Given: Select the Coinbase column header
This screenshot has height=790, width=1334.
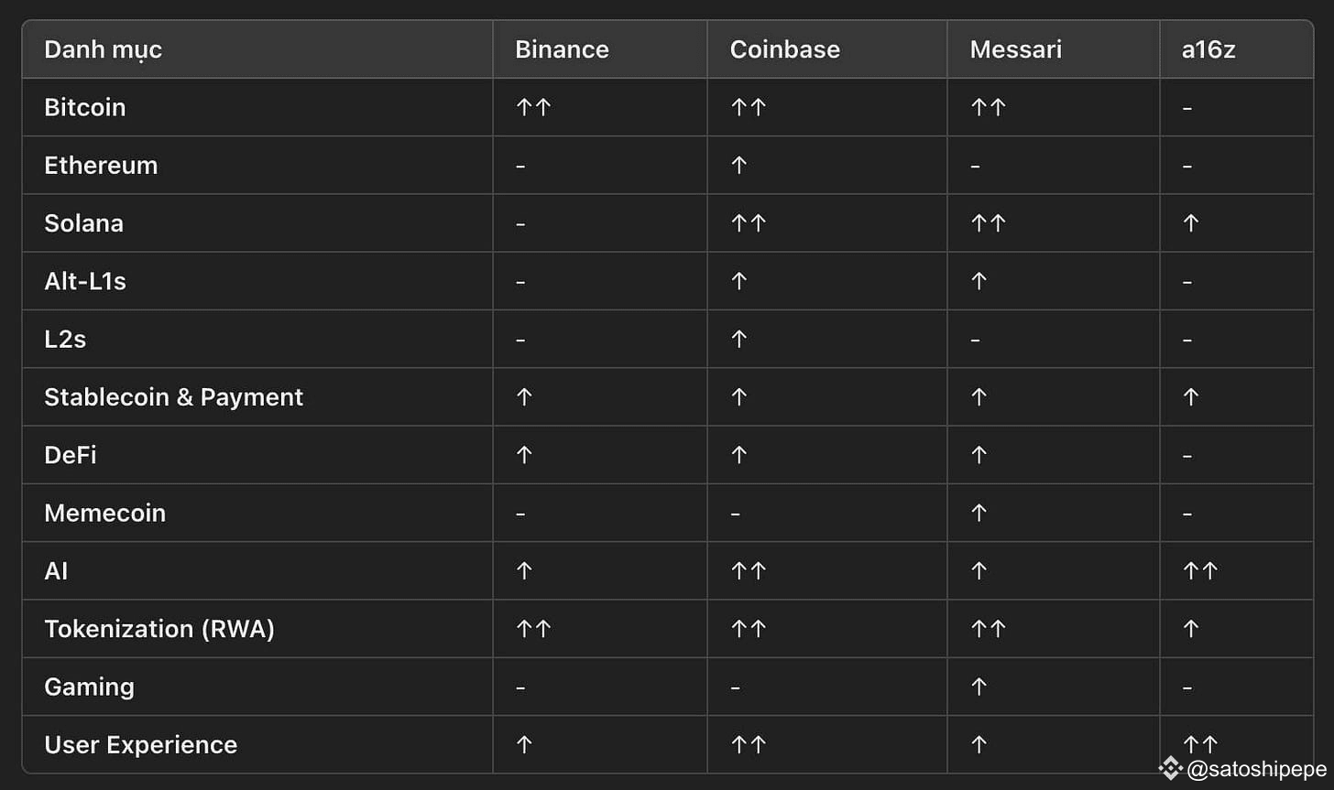Looking at the screenshot, I should 784,49.
